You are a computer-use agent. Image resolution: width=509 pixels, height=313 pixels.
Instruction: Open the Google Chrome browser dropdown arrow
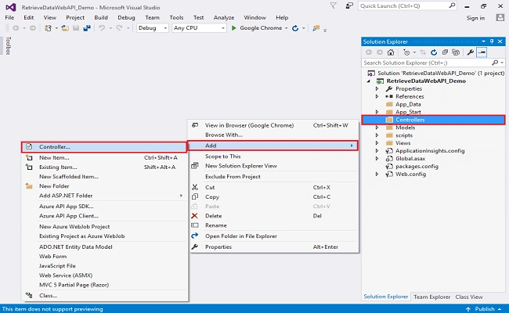point(287,28)
